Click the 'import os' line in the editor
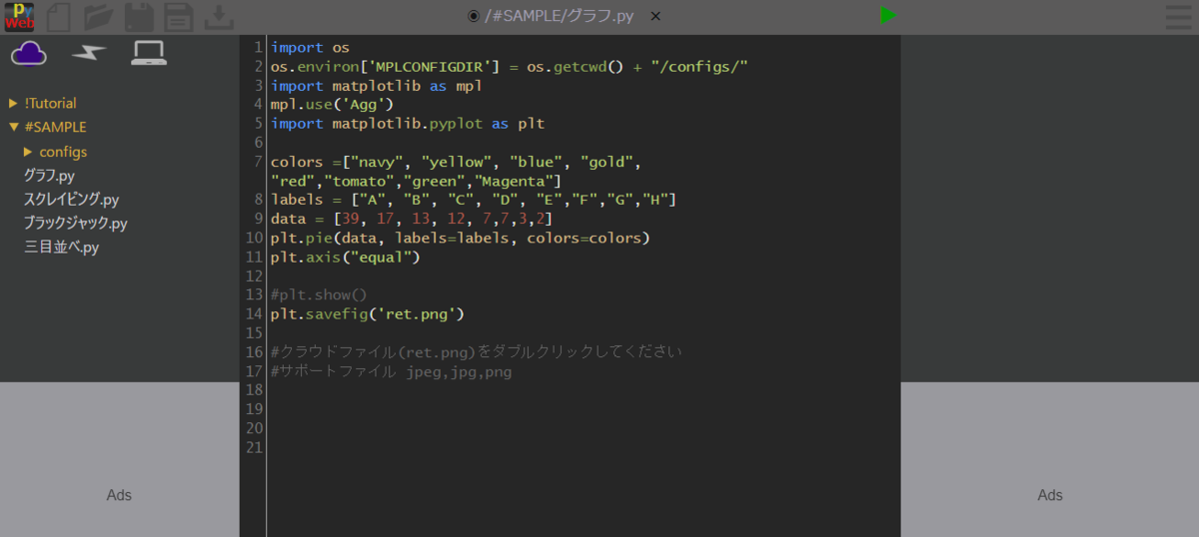 (x=310, y=48)
